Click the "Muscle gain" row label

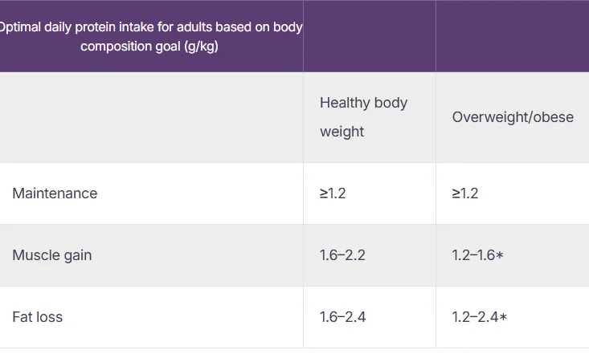pos(52,255)
